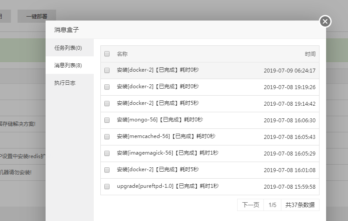348x221 pixels.
Task: Go to next page with 下一页
Action: coord(250,205)
